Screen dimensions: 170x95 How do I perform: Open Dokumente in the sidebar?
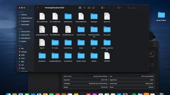[25, 35]
